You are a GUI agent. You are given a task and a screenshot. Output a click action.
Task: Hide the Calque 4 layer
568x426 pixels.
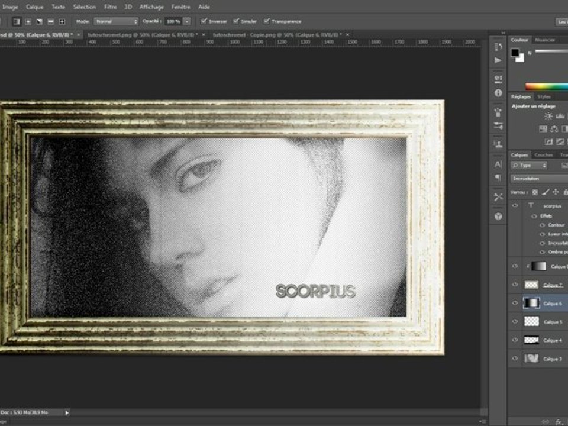click(x=515, y=340)
